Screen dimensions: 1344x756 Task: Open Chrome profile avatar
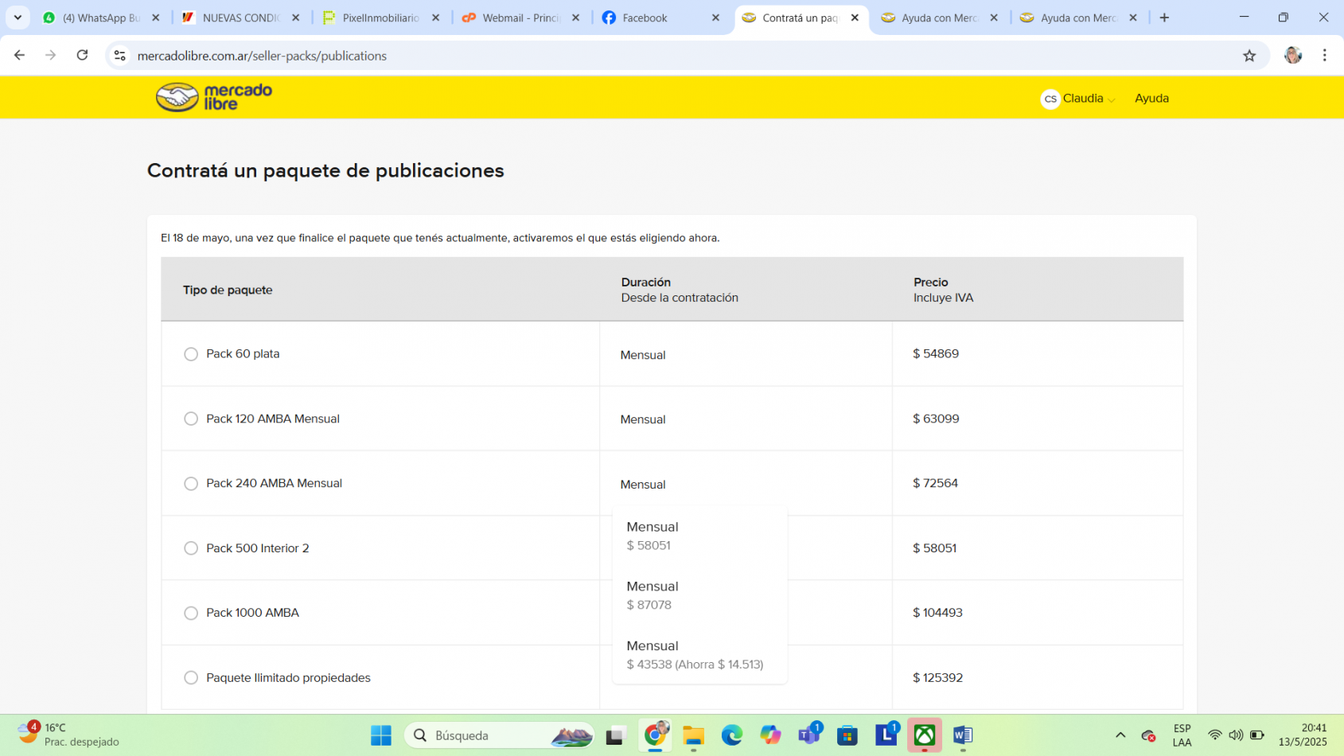(1293, 55)
